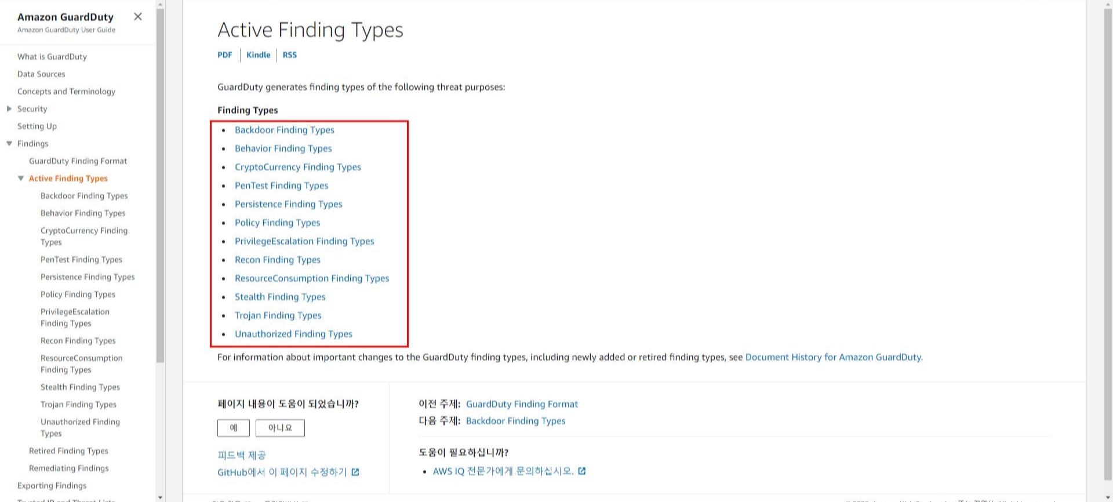Close the Amazon GuardDuty sidebar panel
Viewport: 1113px width, 502px height.
[137, 16]
